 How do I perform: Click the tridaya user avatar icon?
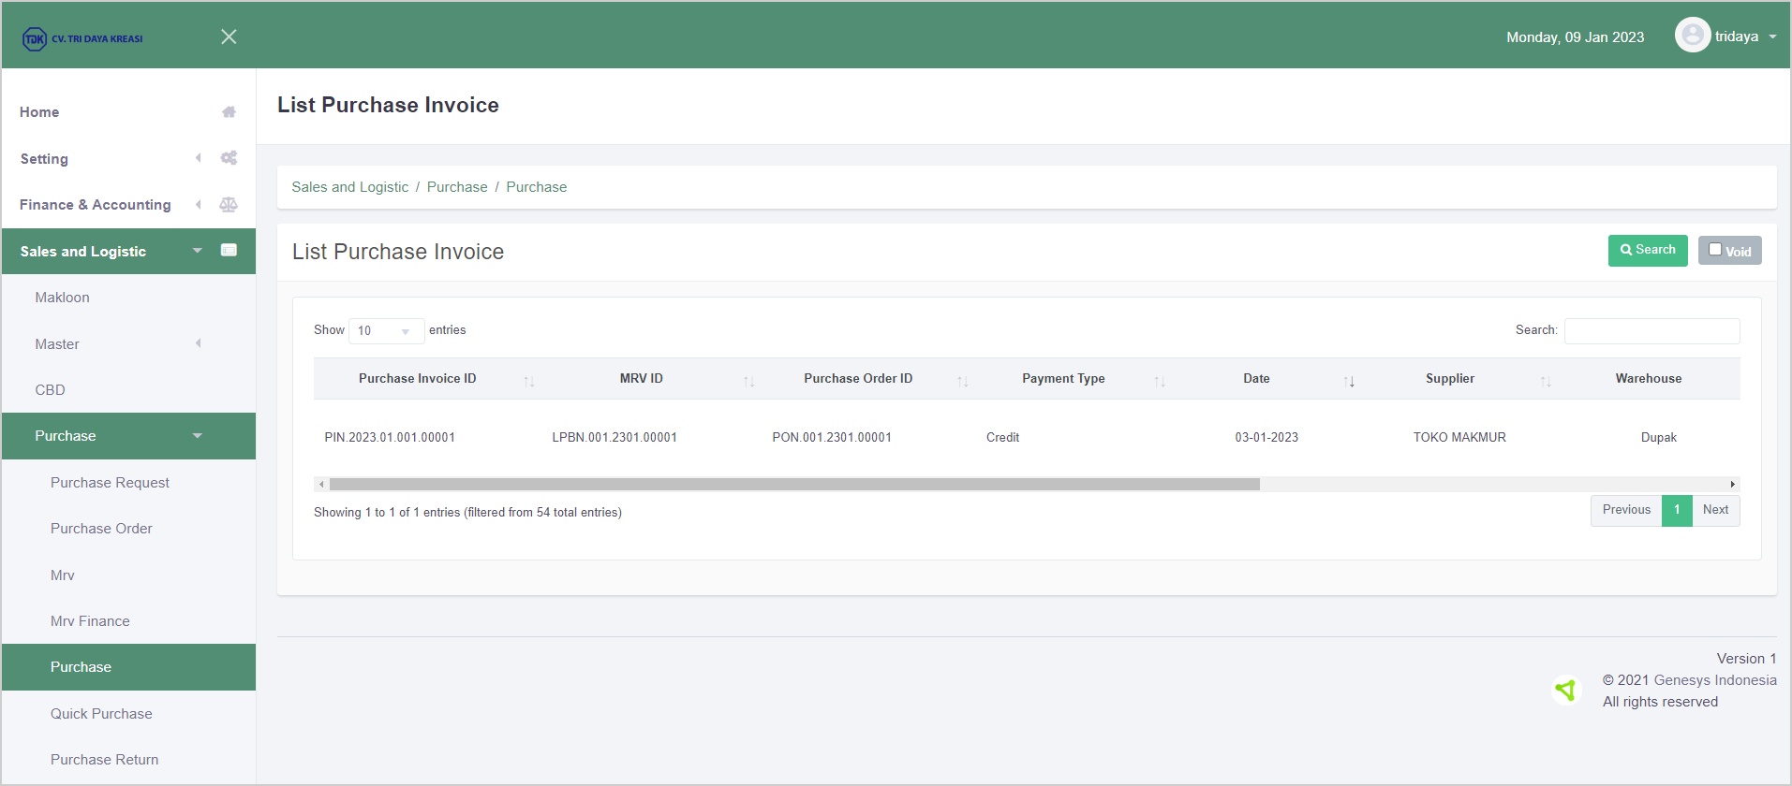(1692, 36)
